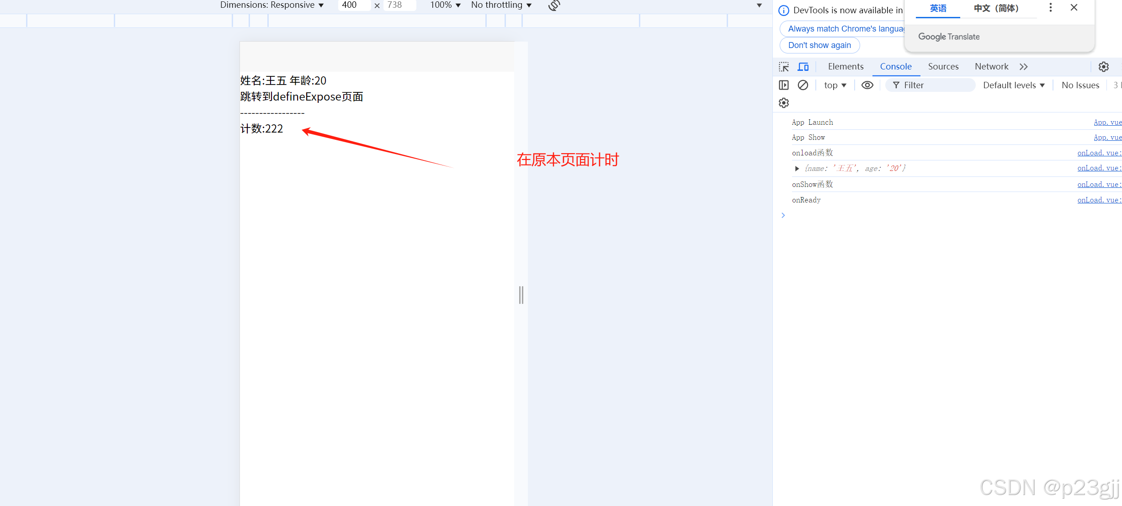1122x506 pixels.
Task: Open the No throttling dropdown
Action: coord(501,5)
